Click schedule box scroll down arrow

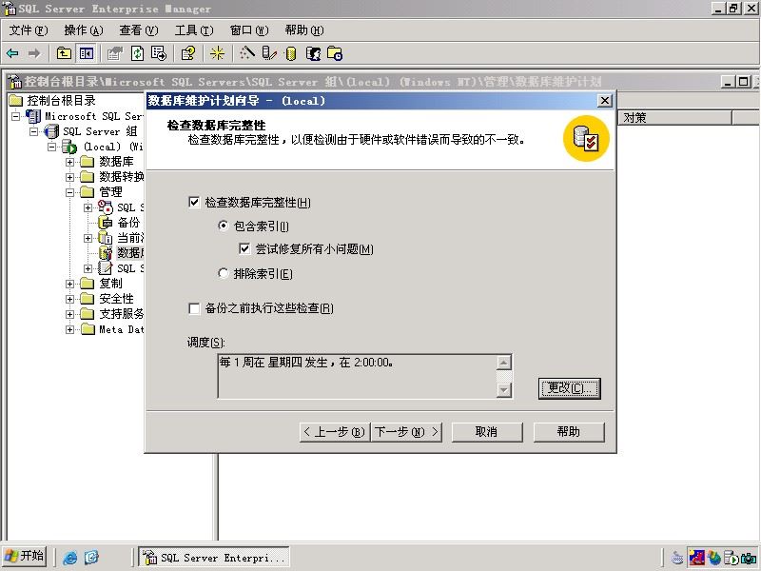pos(504,389)
